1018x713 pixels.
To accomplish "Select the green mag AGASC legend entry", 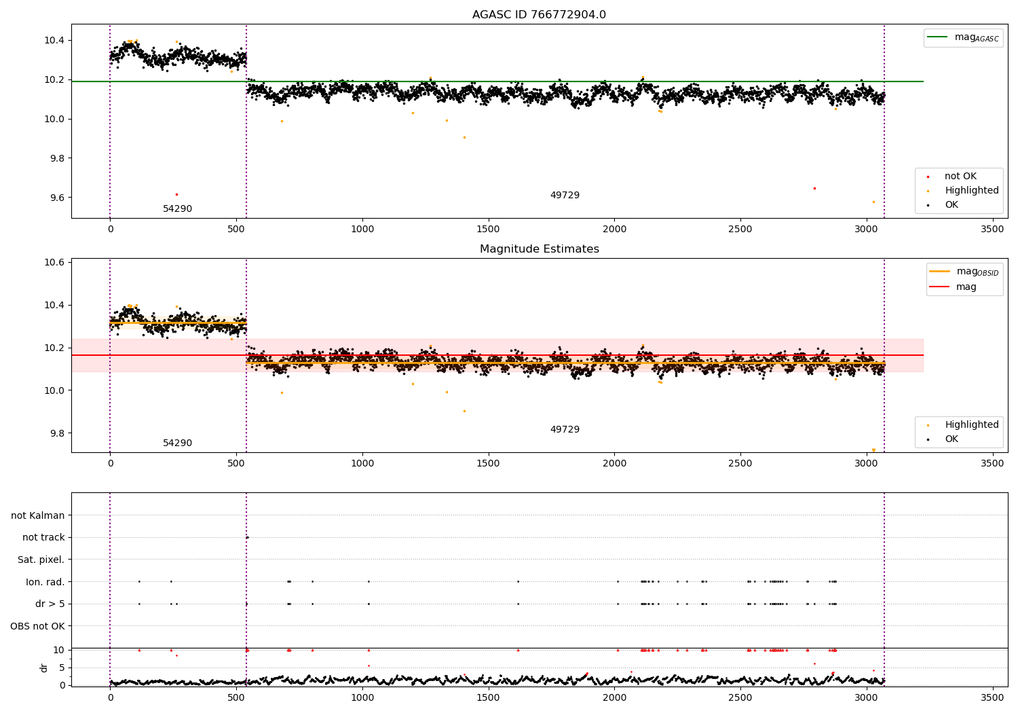I will tap(963, 37).
